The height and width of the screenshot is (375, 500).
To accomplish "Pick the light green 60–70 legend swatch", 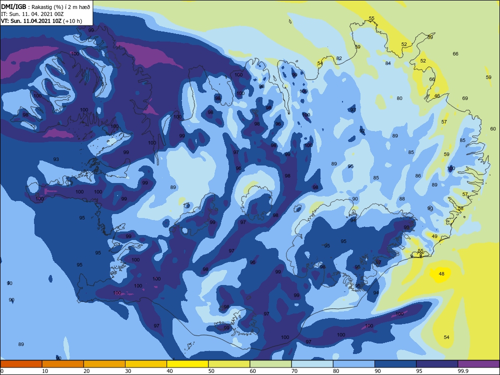I will click(x=270, y=364).
